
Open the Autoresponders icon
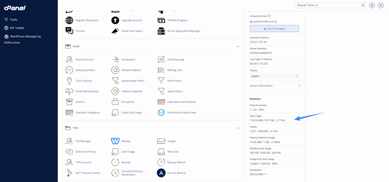(x=69, y=70)
